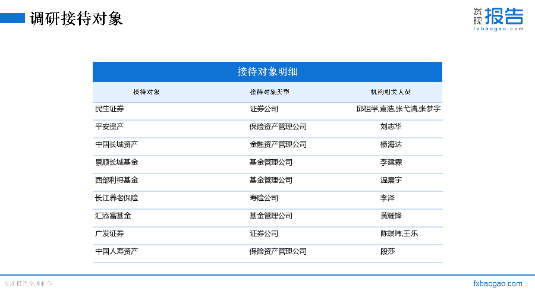535x297 pixels.
Task: Select the cell 民生证券
Action: pyautogui.click(x=109, y=109)
